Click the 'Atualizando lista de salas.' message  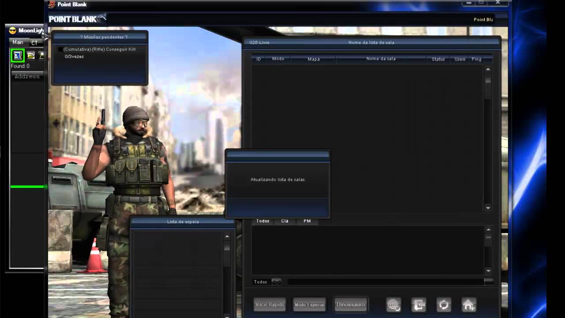278,180
